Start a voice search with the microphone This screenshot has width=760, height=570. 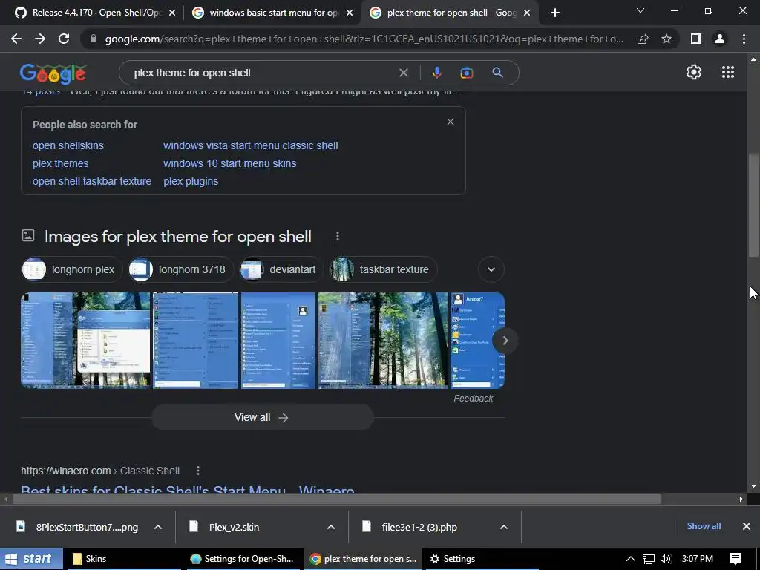coord(436,73)
